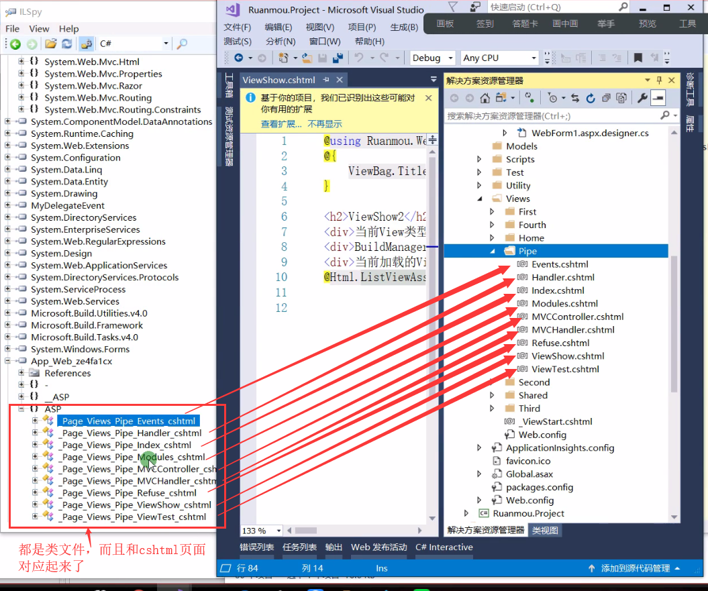Select Global.asax in Solution Explorer
Image resolution: width=708 pixels, height=591 pixels.
point(529,474)
